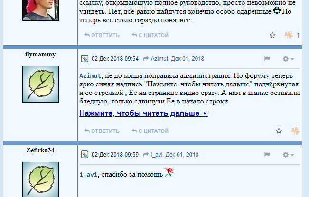The height and width of the screenshot is (197, 309).
Task: Click like count '1' on top post
Action: coord(298,35)
